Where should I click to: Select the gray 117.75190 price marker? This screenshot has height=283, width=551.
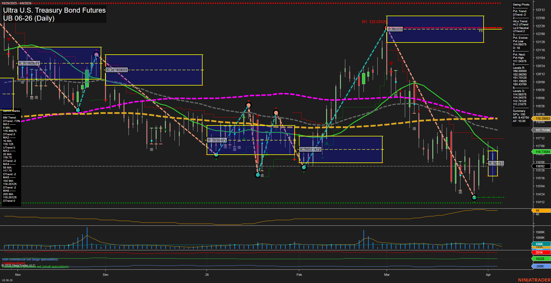pos(542,130)
